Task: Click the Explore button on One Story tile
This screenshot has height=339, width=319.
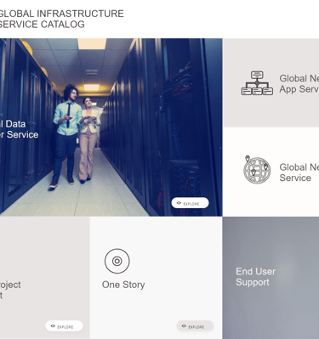Action: click(x=195, y=326)
